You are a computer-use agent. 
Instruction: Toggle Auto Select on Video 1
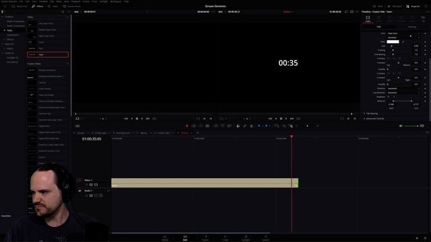(x=91, y=185)
